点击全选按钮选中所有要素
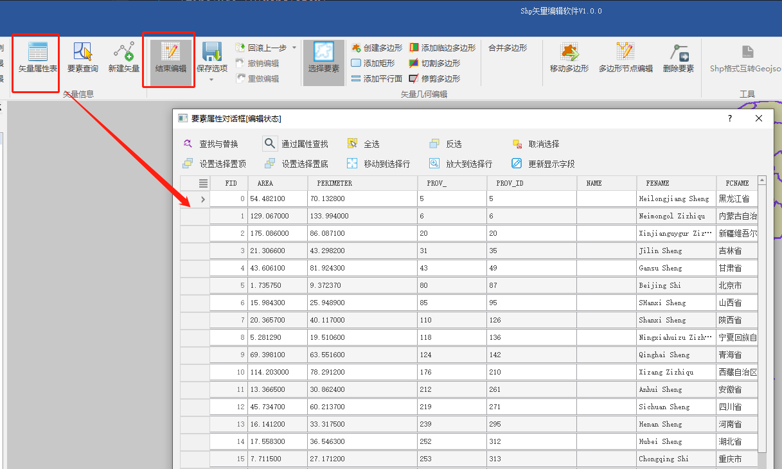This screenshot has width=782, height=469. [367, 143]
